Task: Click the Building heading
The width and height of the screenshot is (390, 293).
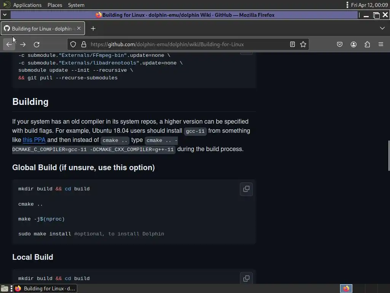Action: tap(30, 101)
